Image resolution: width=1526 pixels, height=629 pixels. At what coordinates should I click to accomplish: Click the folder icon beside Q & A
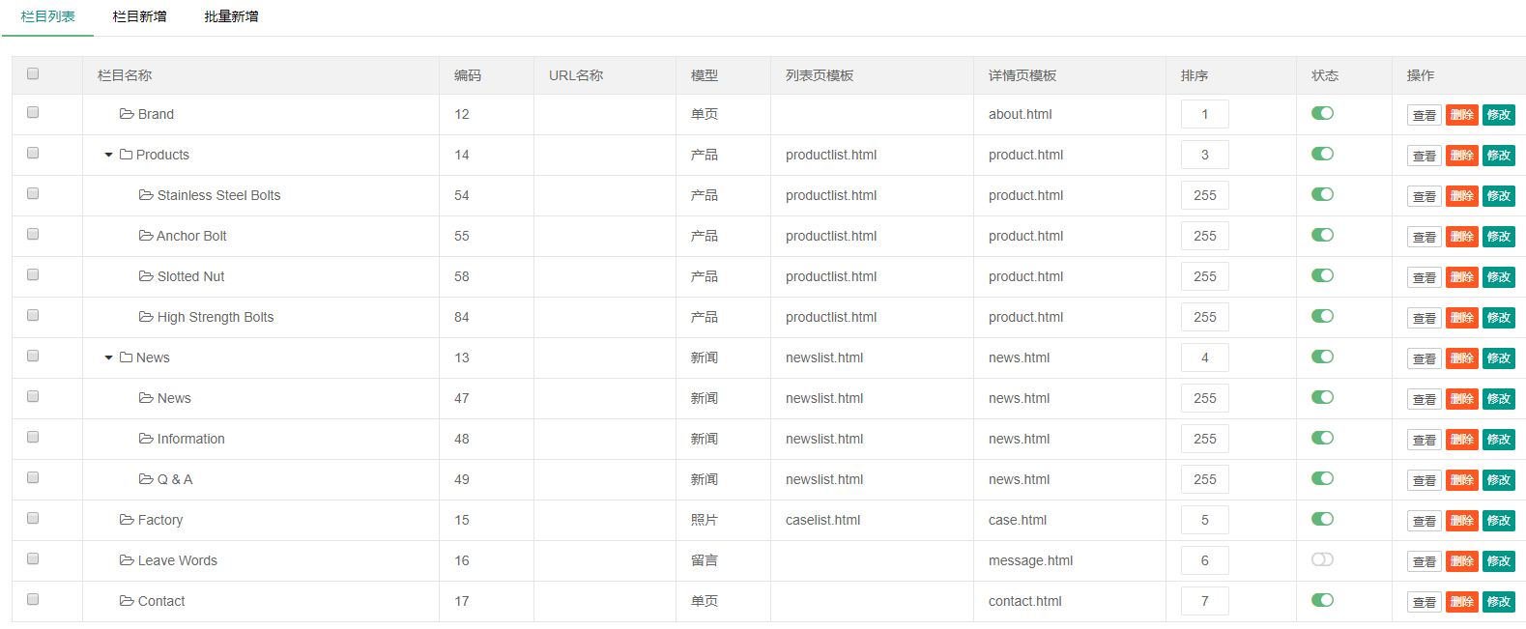[146, 479]
